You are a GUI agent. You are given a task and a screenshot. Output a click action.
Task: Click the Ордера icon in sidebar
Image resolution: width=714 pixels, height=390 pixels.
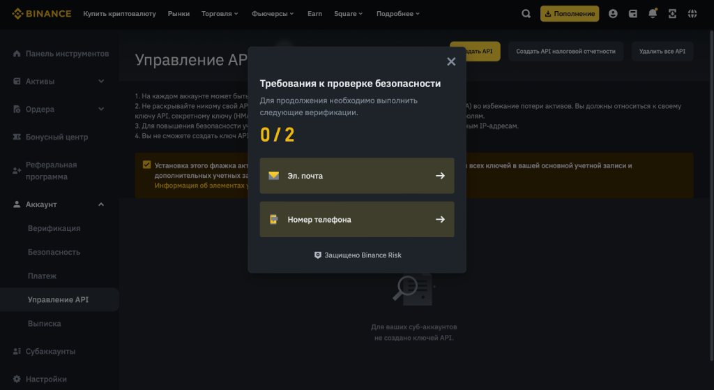(x=17, y=109)
